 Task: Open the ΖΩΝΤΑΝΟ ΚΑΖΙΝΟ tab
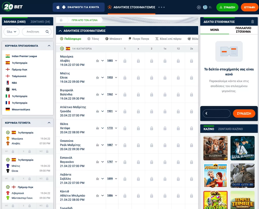[230, 129]
